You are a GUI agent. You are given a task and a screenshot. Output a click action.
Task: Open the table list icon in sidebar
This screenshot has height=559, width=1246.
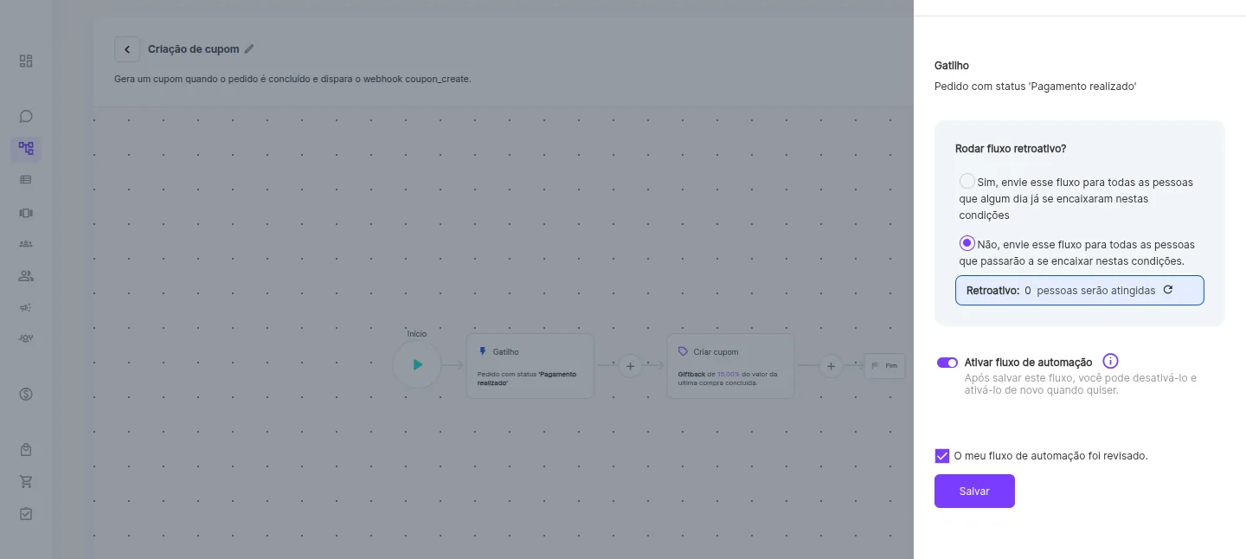click(x=26, y=180)
